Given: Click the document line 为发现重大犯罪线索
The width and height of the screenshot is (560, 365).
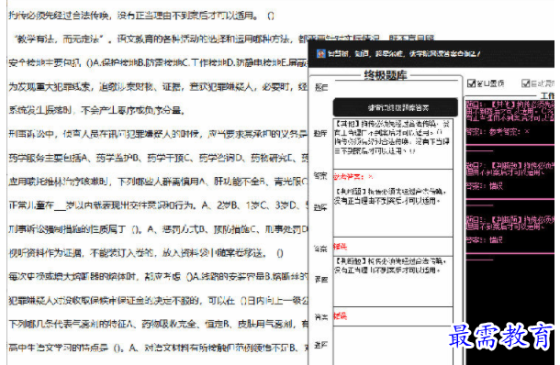Looking at the screenshot, I should pos(158,86).
